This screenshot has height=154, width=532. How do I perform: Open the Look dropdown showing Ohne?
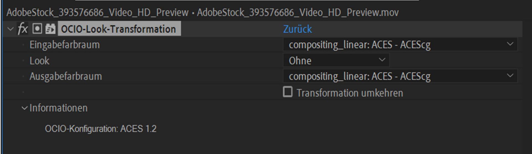(336, 60)
